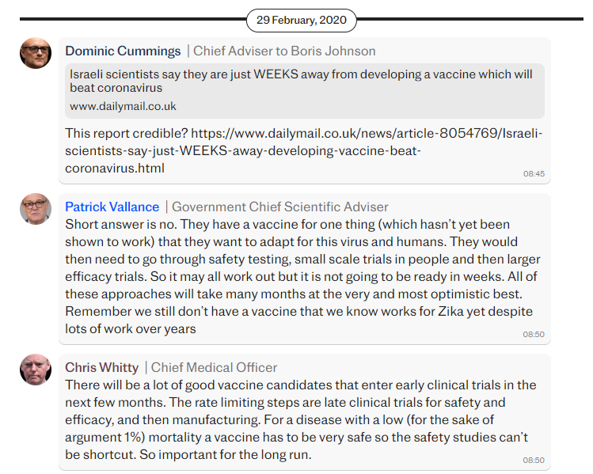Click the "Chief Medical Officer" title
593x474 pixels.
[x=214, y=367]
